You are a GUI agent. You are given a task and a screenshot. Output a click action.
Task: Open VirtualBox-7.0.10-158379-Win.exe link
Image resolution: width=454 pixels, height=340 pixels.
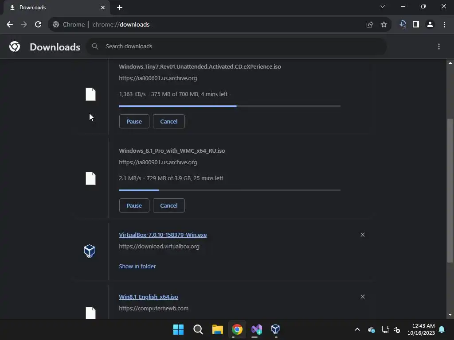[x=163, y=235]
